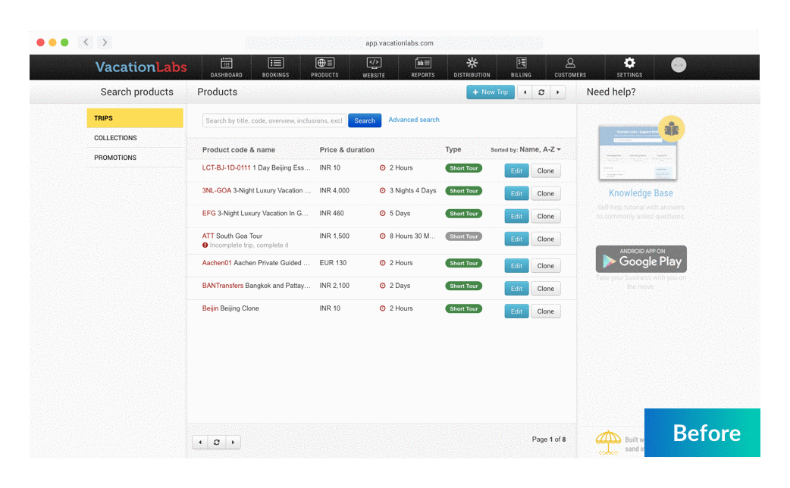Screen dimensions: 790x488
Task: Open Customers person icon
Action: coord(570,64)
